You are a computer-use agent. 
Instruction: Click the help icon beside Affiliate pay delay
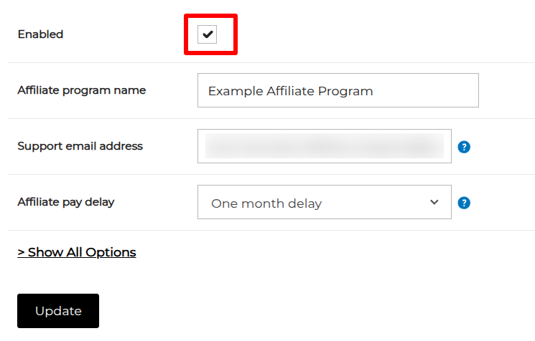point(464,203)
